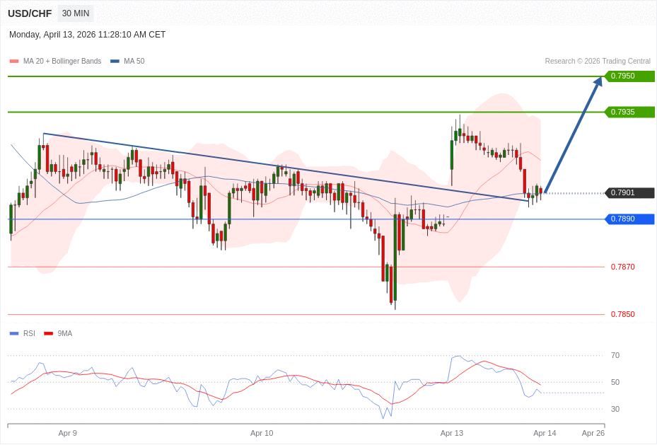Image resolution: width=657 pixels, height=445 pixels.
Task: Open the Research © 2026 Trading Central link
Action: coord(598,62)
